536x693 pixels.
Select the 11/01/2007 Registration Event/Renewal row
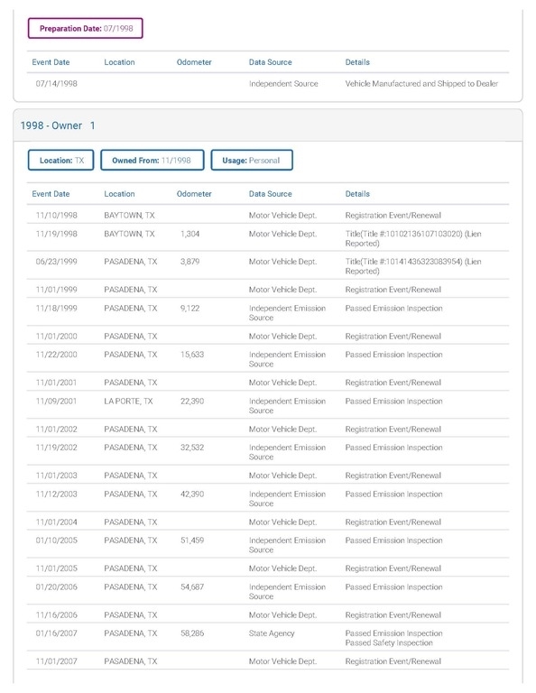[268, 661]
